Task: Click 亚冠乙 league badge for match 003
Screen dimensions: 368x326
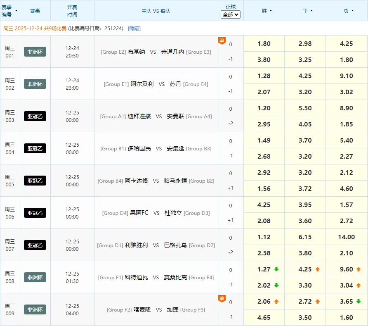Action: [35, 116]
